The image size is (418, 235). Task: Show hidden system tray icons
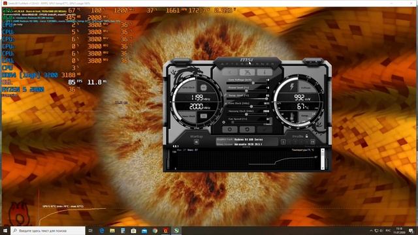(x=371, y=230)
